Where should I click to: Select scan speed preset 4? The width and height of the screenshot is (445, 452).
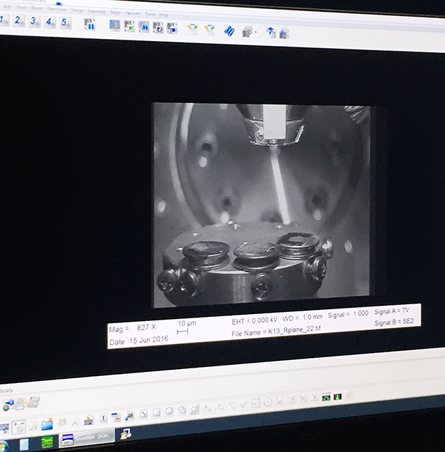(x=50, y=22)
